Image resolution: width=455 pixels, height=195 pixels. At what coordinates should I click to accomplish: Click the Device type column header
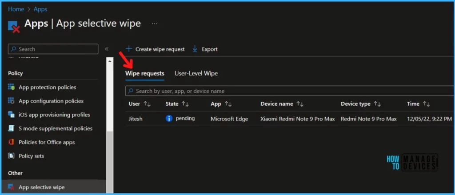click(356, 104)
